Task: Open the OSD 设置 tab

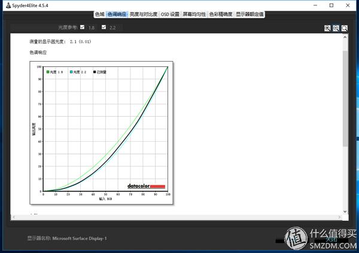Action: pyautogui.click(x=170, y=14)
